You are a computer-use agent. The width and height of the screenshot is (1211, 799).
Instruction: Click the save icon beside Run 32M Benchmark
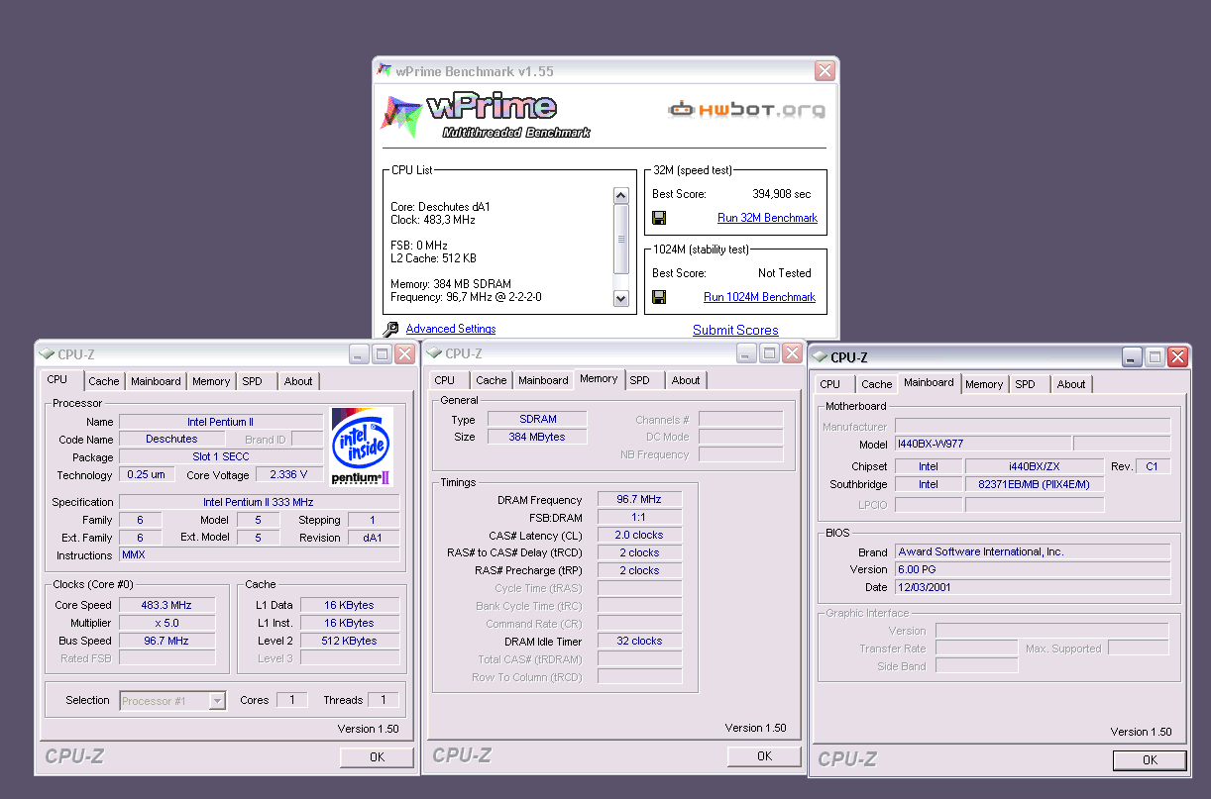[x=659, y=218]
